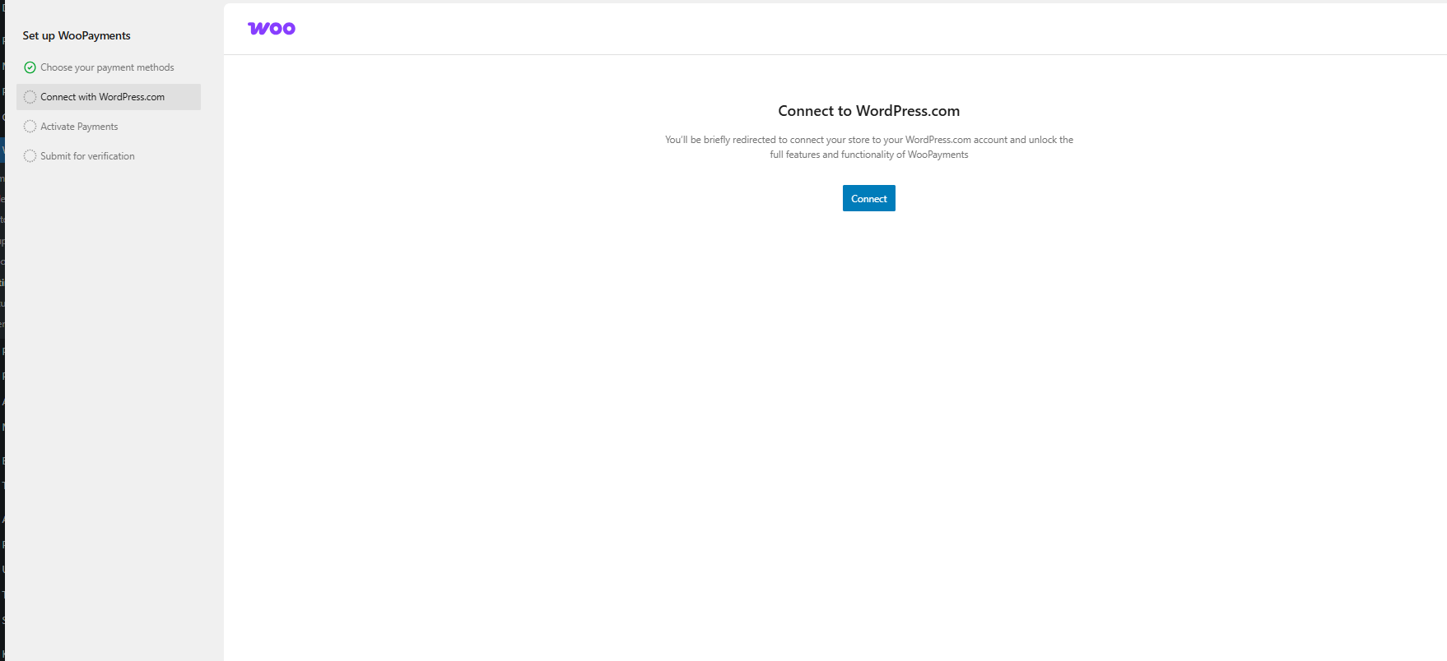Open the Woo logo in the header
Screen dimensions: 1447x661
272,29
